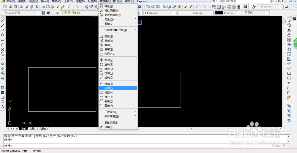297x153 pixels.
Task: Open the DesignCenter toolbar icon
Action: click(x=219, y=7)
